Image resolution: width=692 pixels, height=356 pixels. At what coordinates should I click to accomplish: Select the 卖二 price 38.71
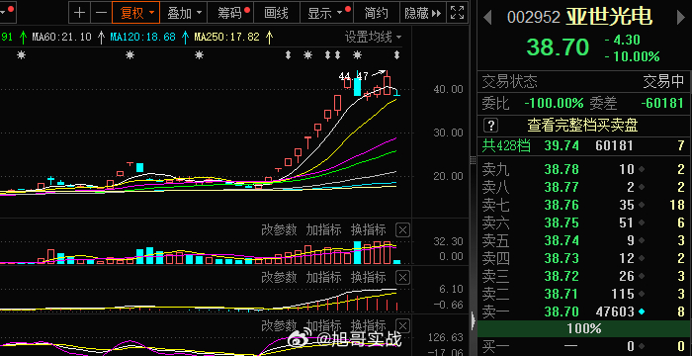point(562,294)
